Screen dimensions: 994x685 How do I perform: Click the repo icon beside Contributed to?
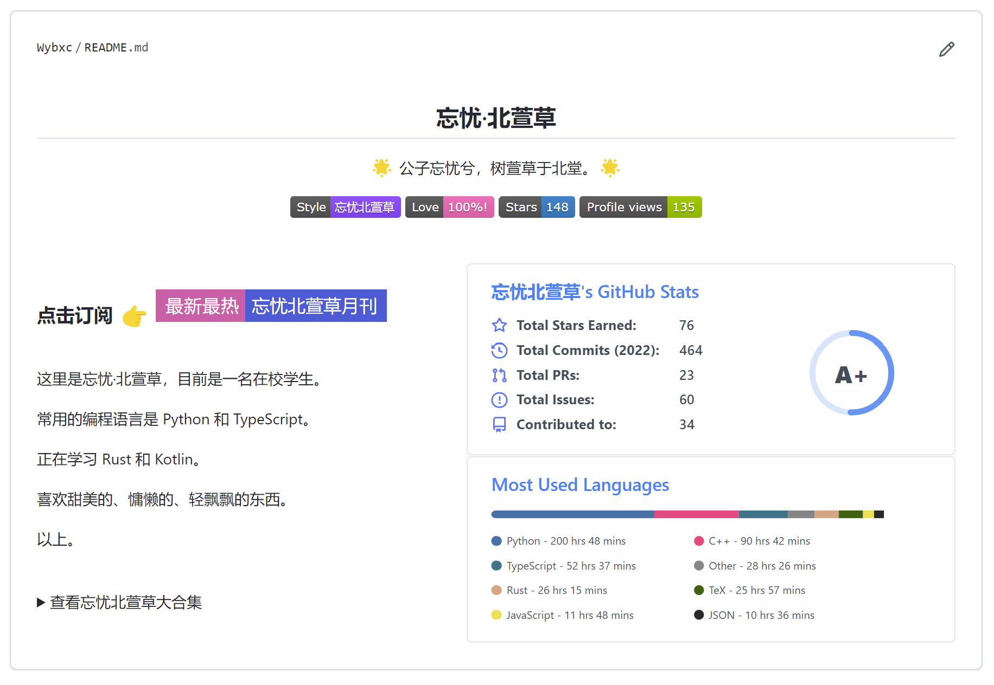[499, 424]
